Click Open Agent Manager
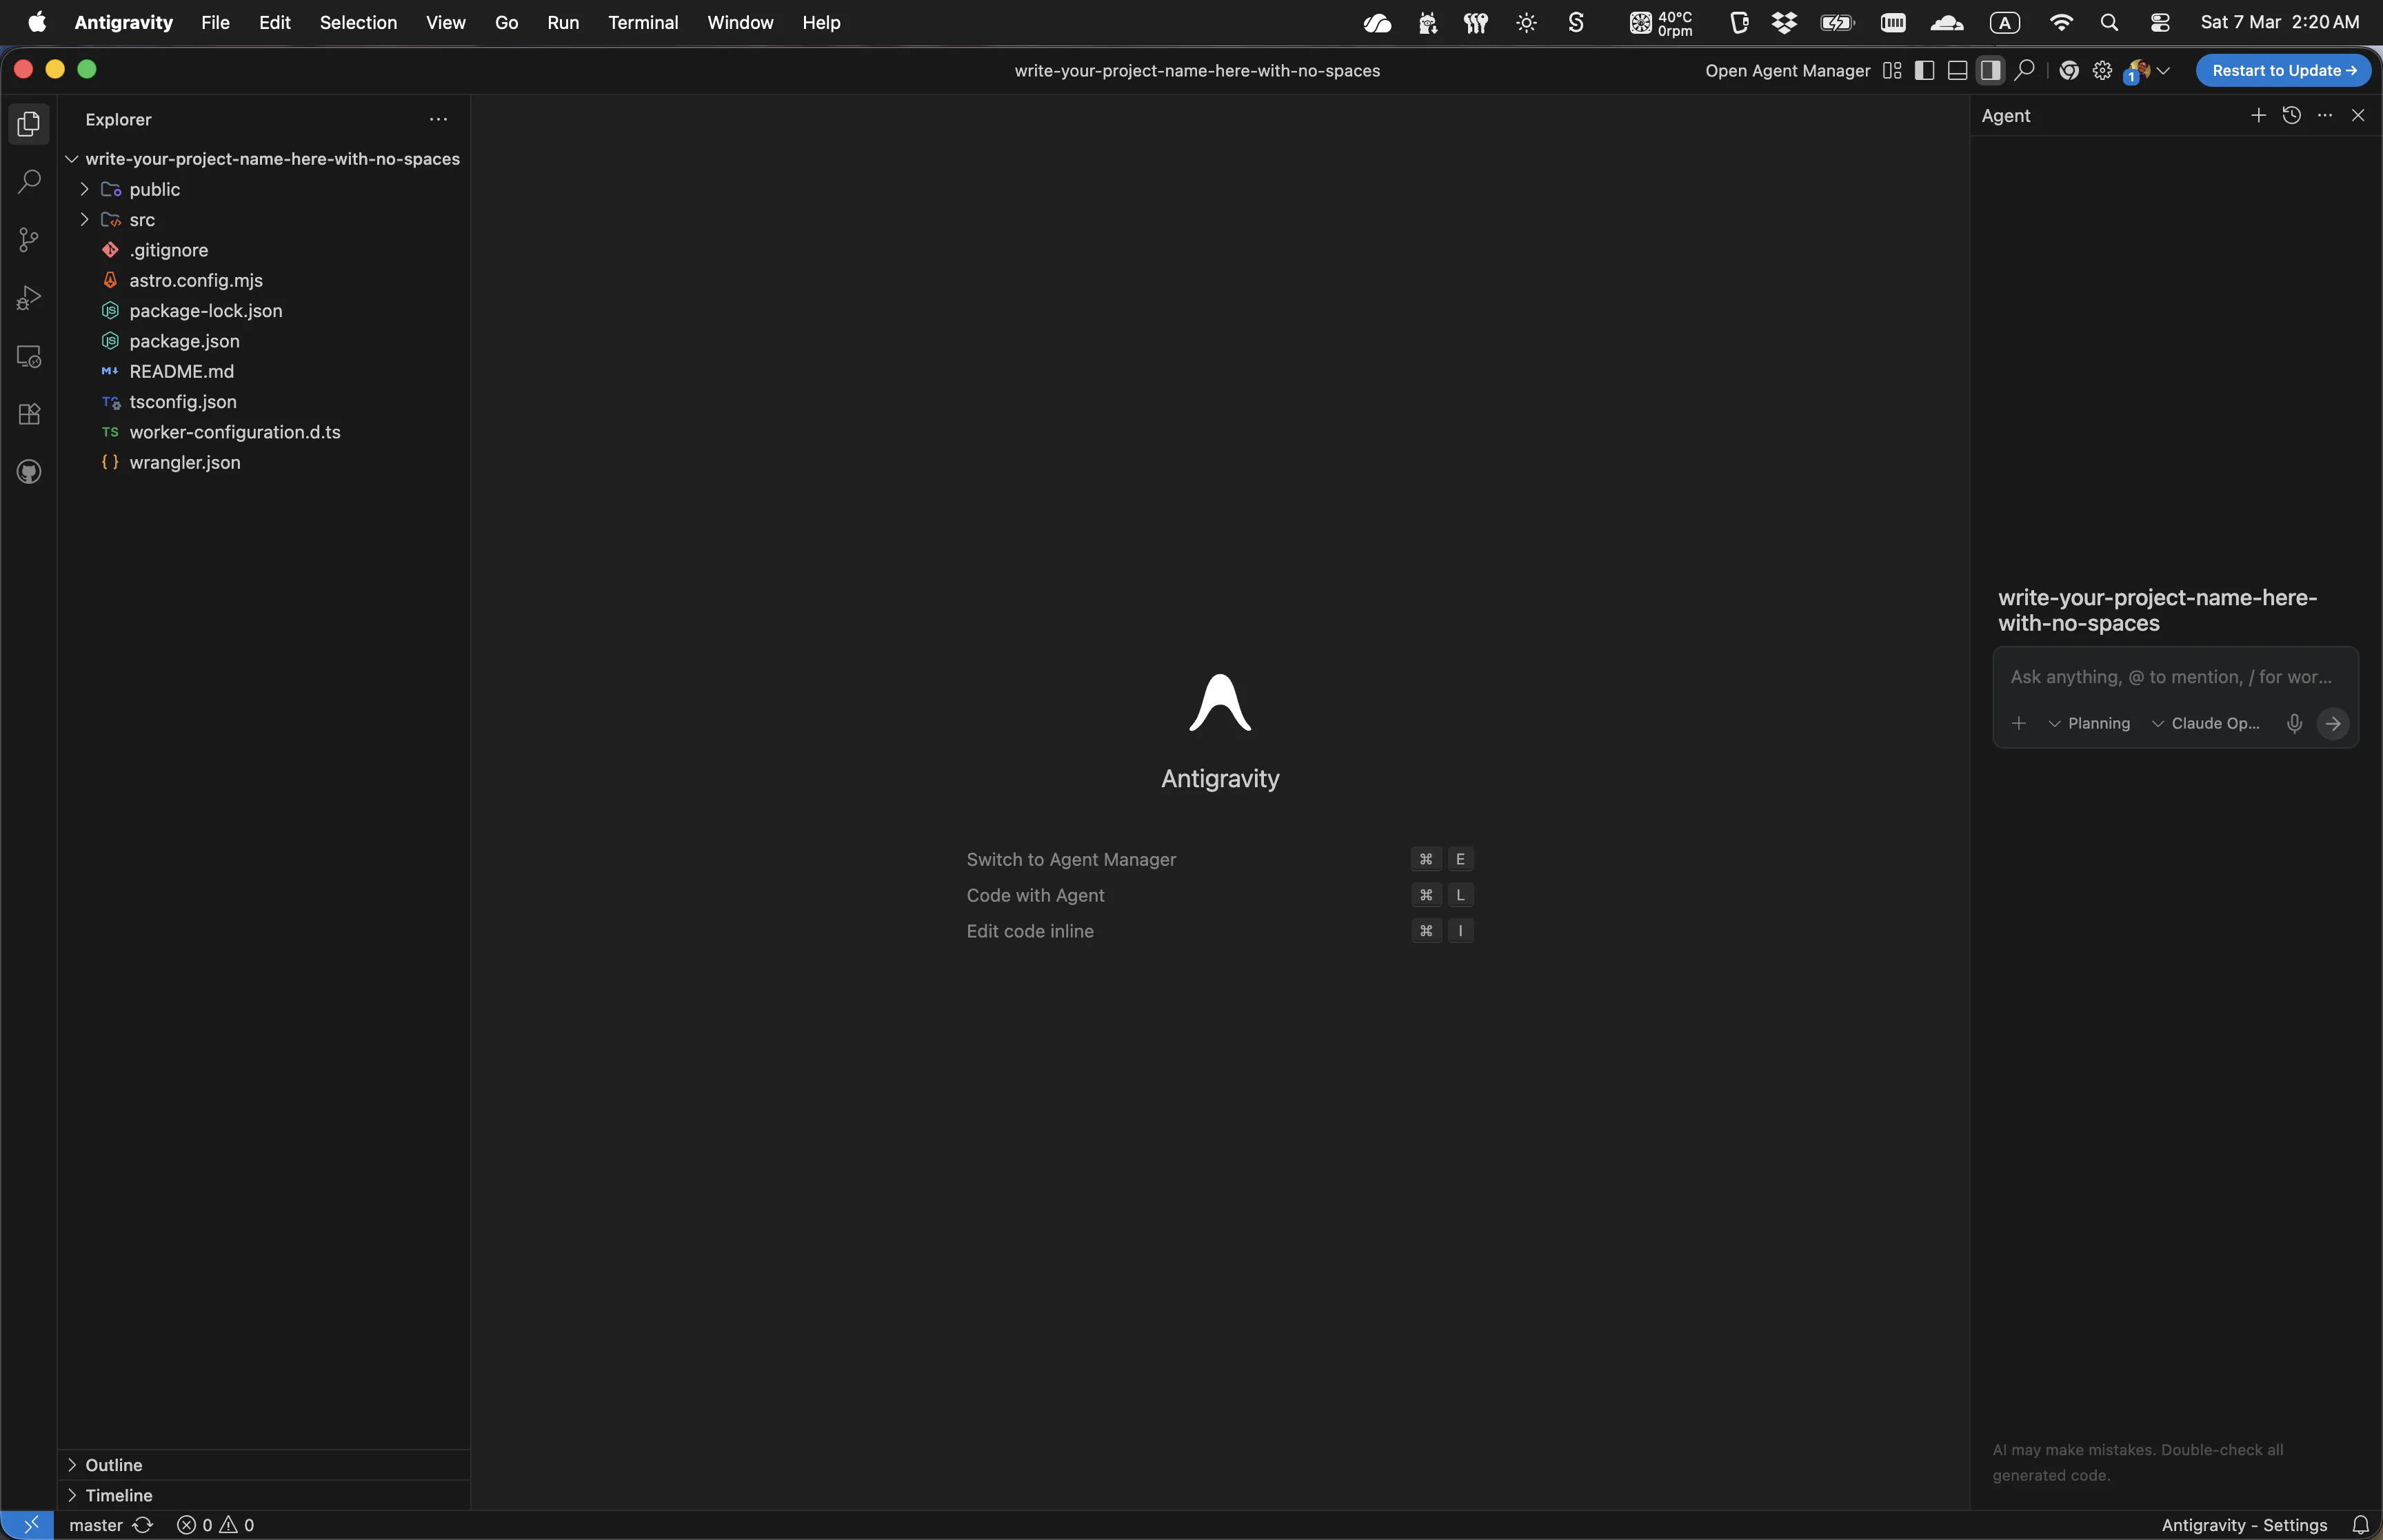This screenshot has width=2383, height=1540. (1787, 70)
